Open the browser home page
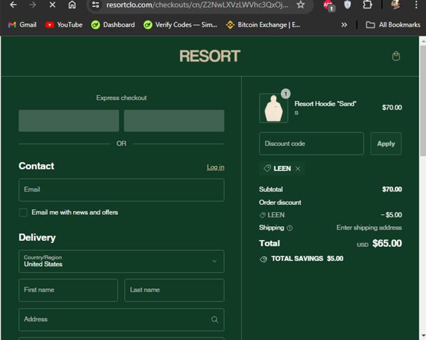 point(72,5)
